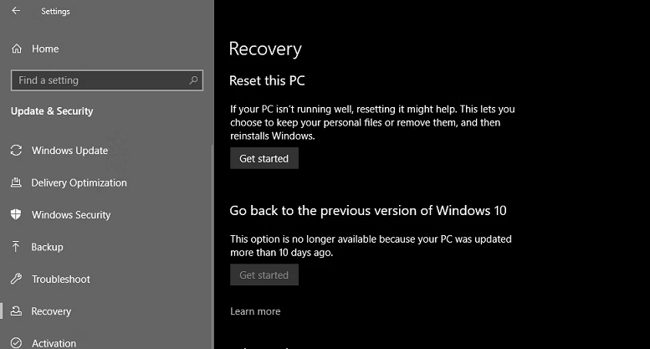Click the Delivery Optimization icon
Viewport: 650px width, 349px height.
click(x=16, y=182)
